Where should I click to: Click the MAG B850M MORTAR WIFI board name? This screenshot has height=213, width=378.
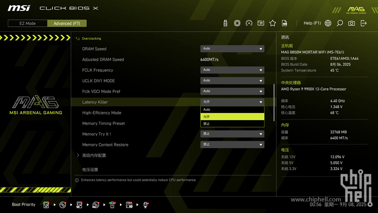312,52
